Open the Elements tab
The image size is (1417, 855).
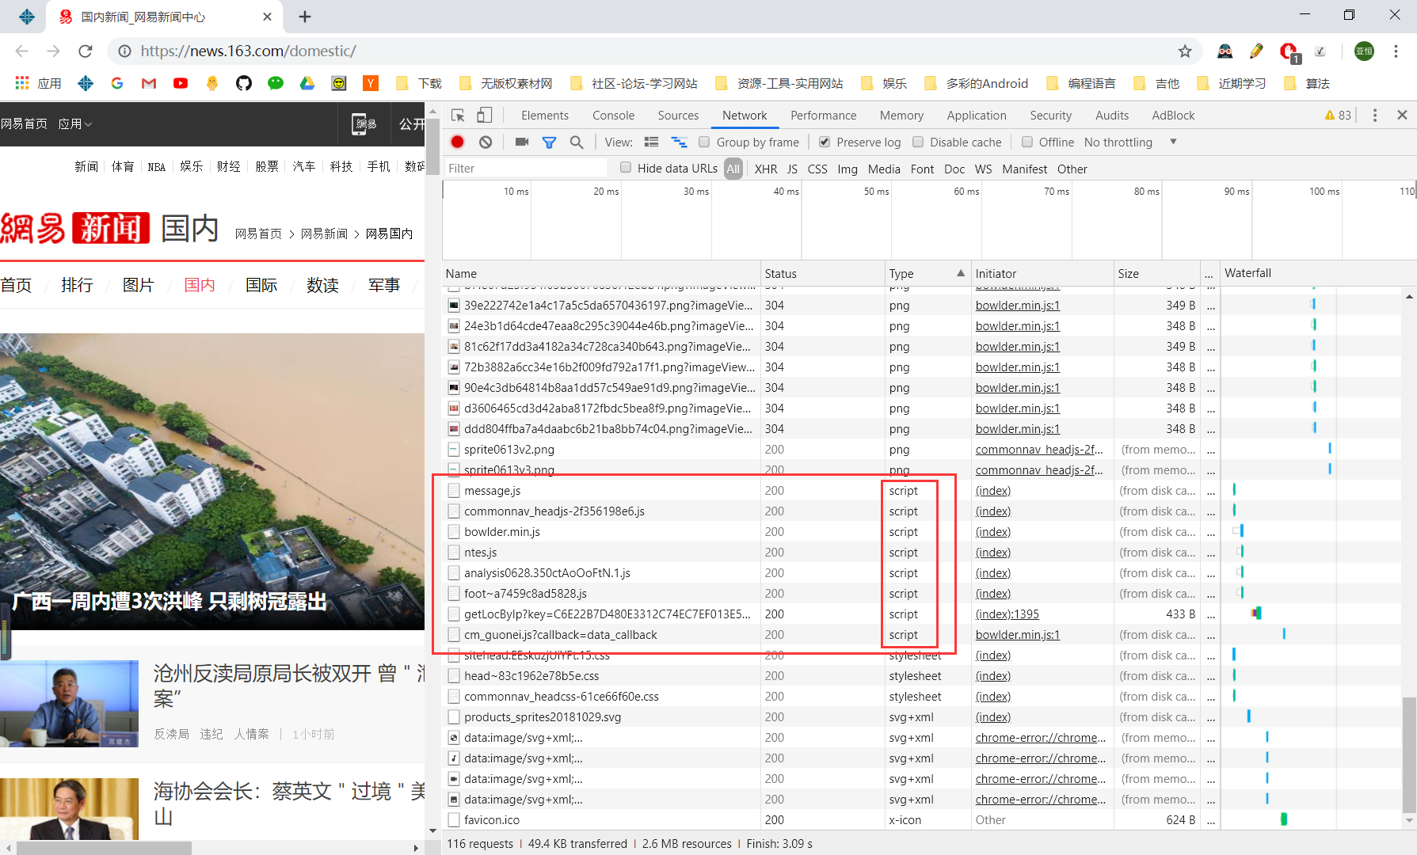tap(545, 116)
